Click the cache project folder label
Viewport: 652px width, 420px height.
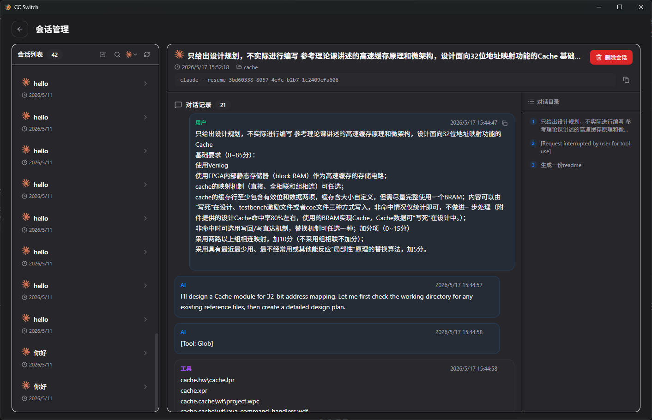pos(247,67)
